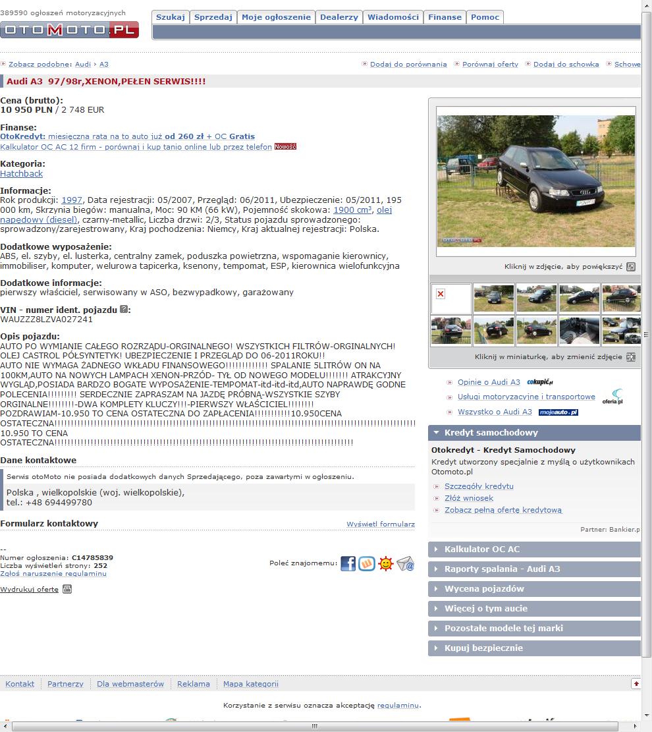Open the Sprzedaj tab
The height and width of the screenshot is (732, 652).
(213, 17)
